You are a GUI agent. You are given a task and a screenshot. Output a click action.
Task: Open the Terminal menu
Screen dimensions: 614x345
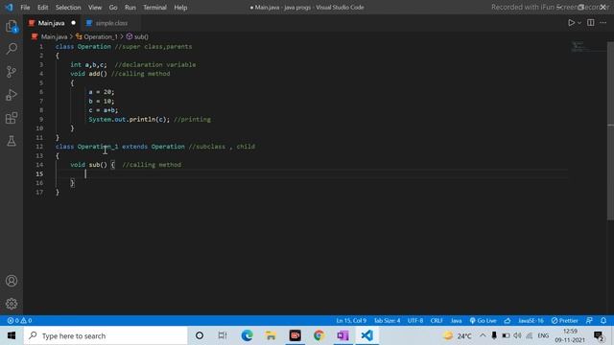point(154,8)
